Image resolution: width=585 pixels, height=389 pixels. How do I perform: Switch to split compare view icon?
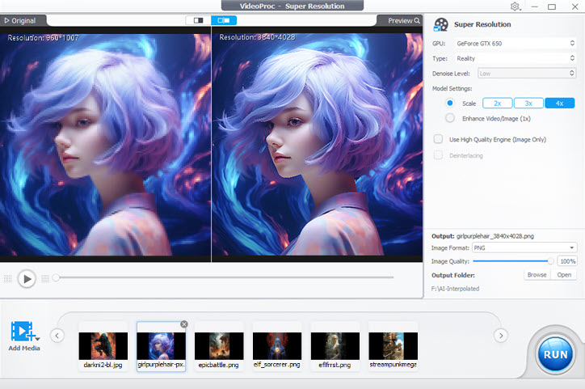tap(197, 20)
